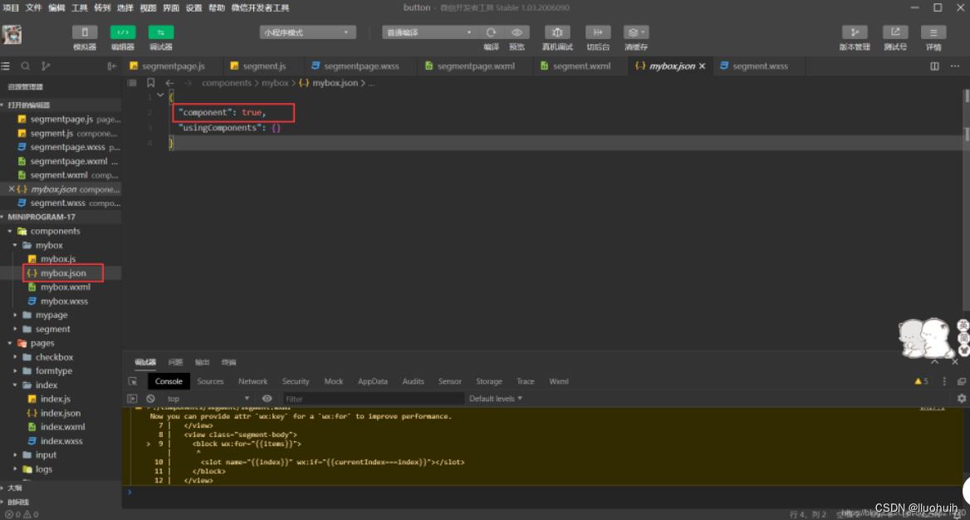Clear console with the block icon
Screen dimensions: 970x520
(x=150, y=399)
